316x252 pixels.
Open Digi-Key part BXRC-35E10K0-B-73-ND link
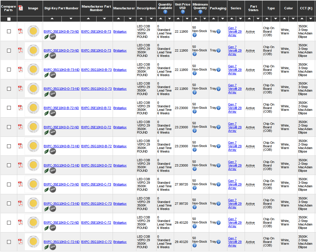pos(61,32)
